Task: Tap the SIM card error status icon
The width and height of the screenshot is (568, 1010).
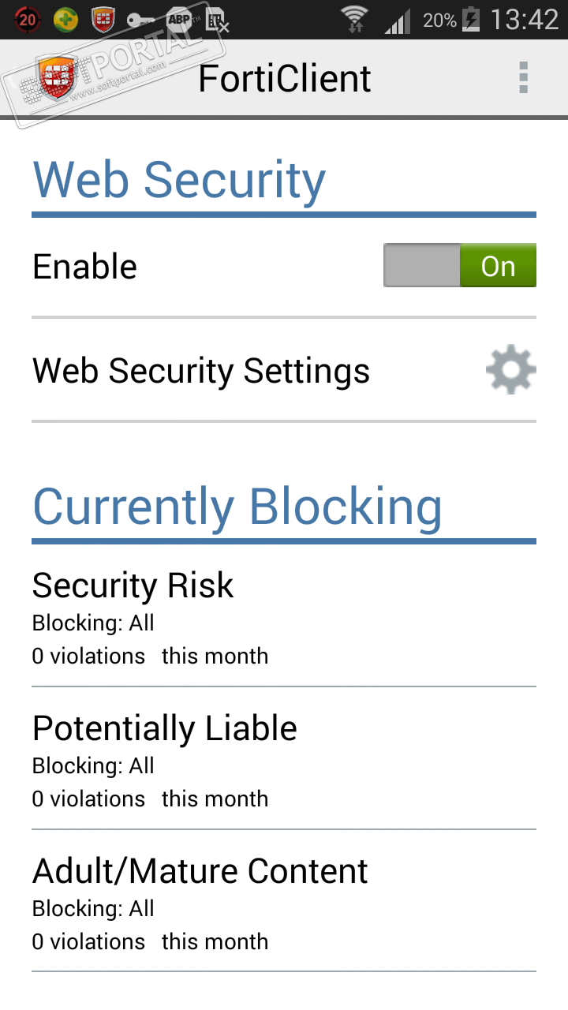Action: pyautogui.click(x=217, y=19)
